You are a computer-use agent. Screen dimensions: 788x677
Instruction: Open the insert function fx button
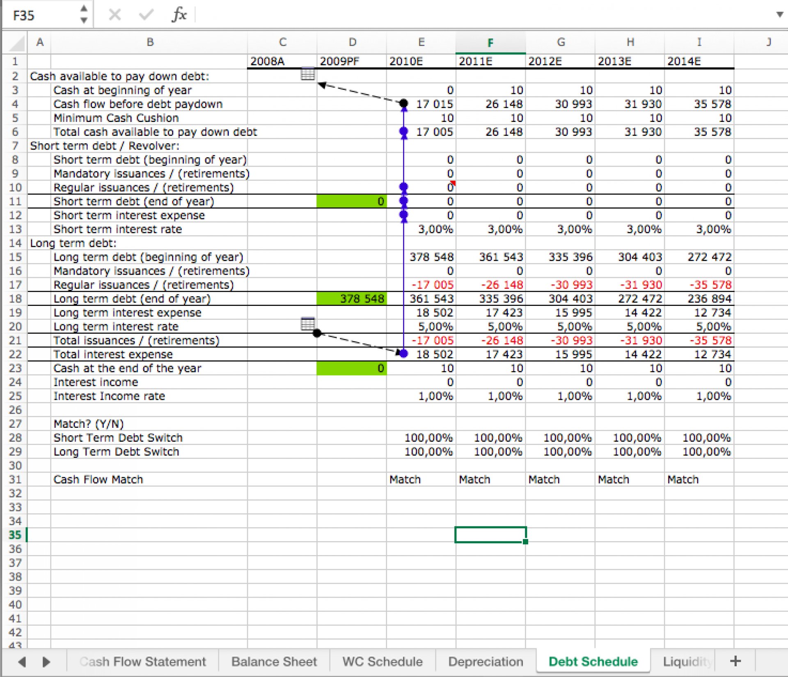pyautogui.click(x=179, y=15)
